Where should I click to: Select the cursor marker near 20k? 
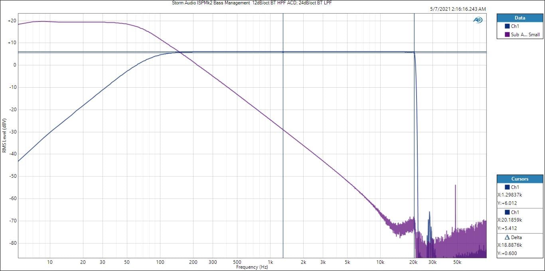(x=414, y=53)
